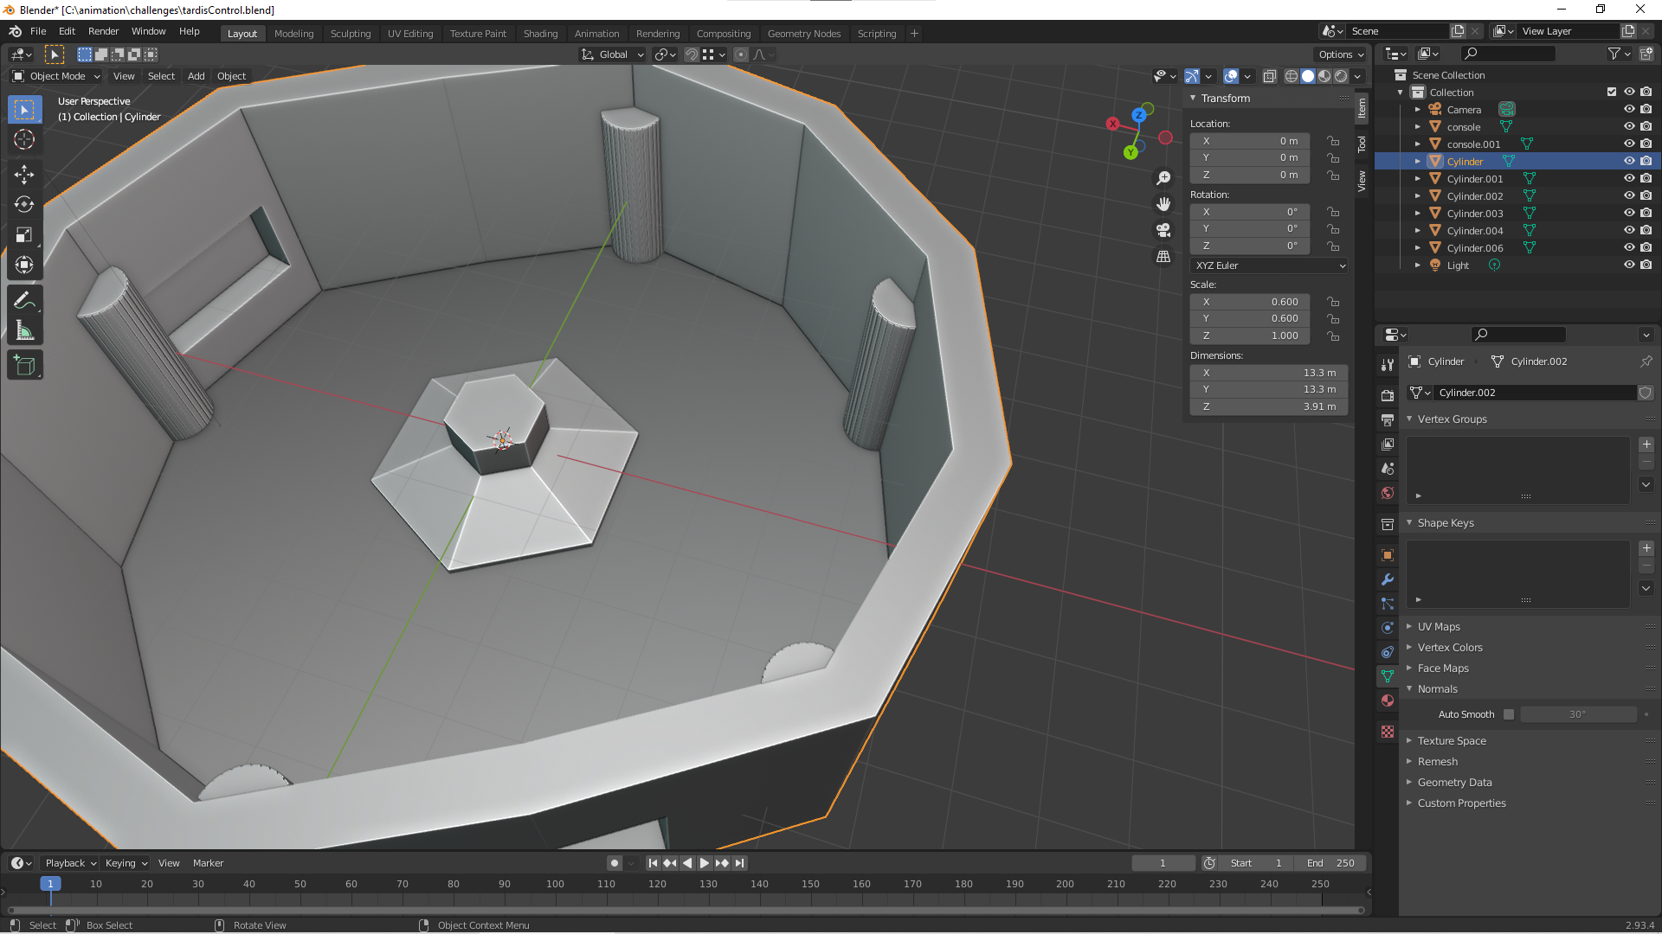The height and width of the screenshot is (934, 1662).
Task: Click the Options button in the header
Action: coord(1340,54)
